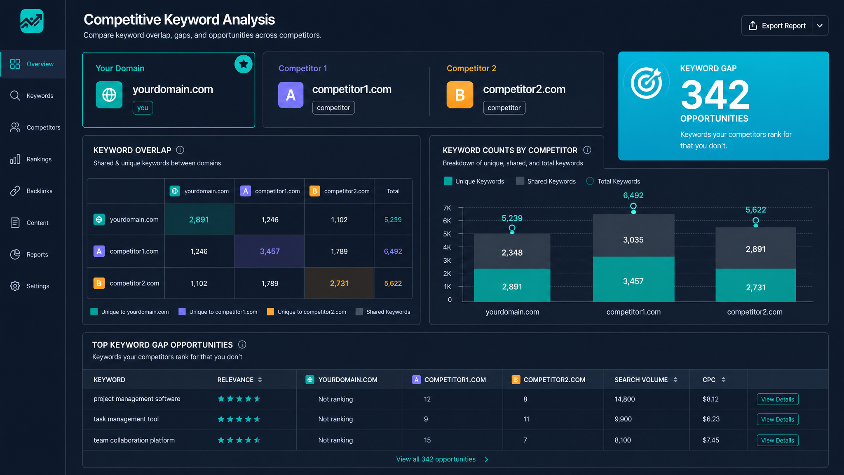Open the Overview sidebar item
This screenshot has width=844, height=475.
[33, 64]
